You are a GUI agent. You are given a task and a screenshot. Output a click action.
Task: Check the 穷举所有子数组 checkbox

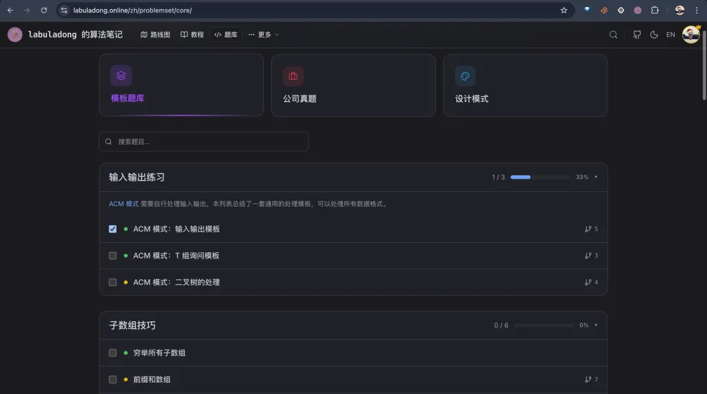click(113, 352)
